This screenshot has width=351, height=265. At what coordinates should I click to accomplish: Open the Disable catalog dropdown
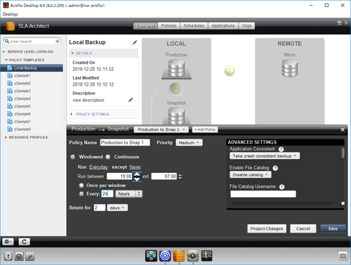point(251,174)
